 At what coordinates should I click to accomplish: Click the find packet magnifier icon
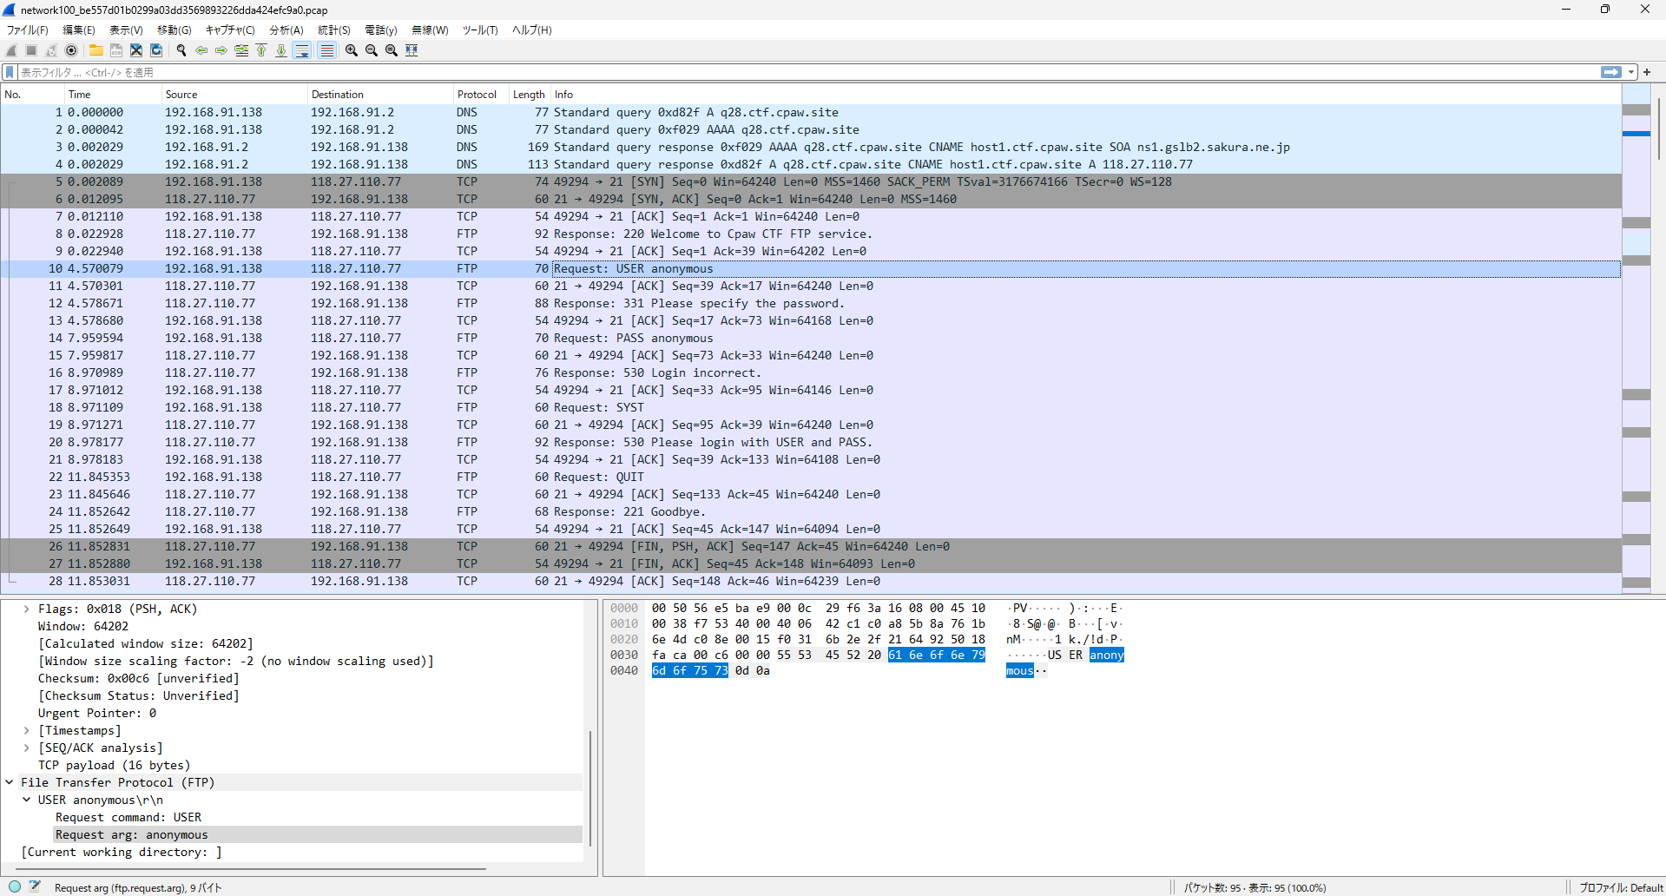[x=181, y=50]
